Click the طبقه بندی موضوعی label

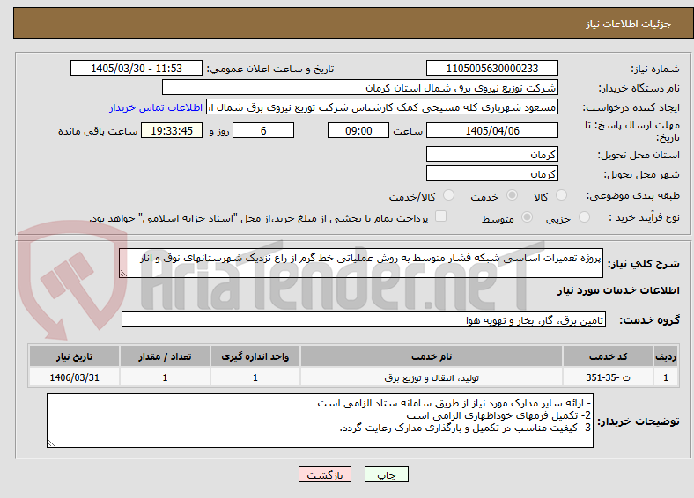(x=633, y=195)
